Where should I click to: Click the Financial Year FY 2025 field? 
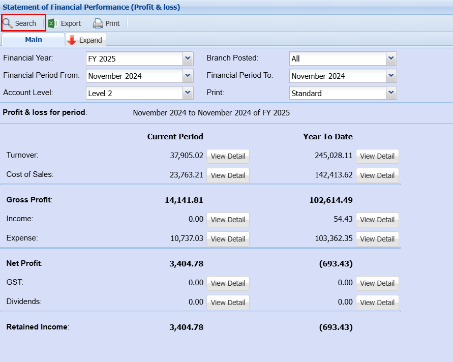[x=134, y=58]
